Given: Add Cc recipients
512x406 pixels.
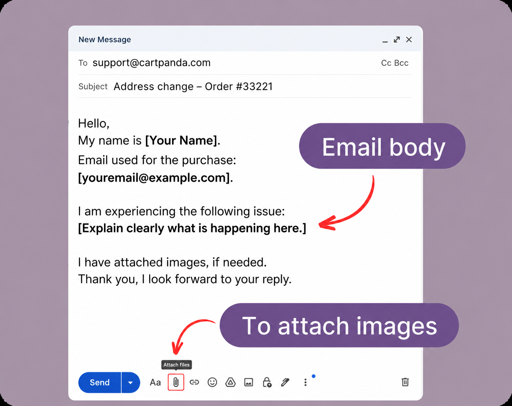Looking at the screenshot, I should pos(386,63).
